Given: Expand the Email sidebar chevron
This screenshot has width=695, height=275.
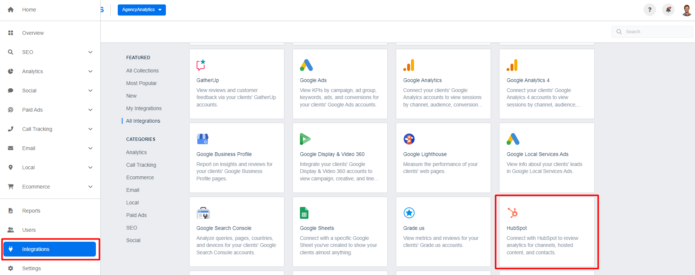Looking at the screenshot, I should 90,148.
